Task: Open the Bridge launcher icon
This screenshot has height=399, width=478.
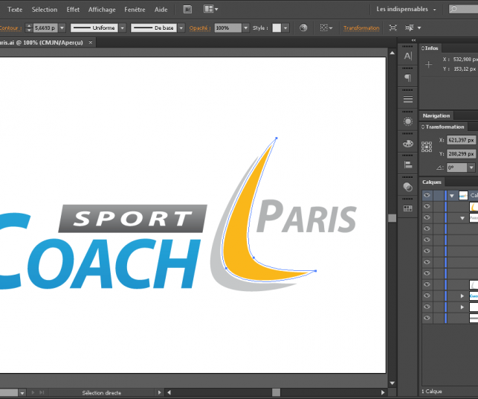Action: 187,9
